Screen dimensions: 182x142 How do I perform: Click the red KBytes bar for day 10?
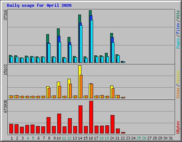click(x=59, y=124)
